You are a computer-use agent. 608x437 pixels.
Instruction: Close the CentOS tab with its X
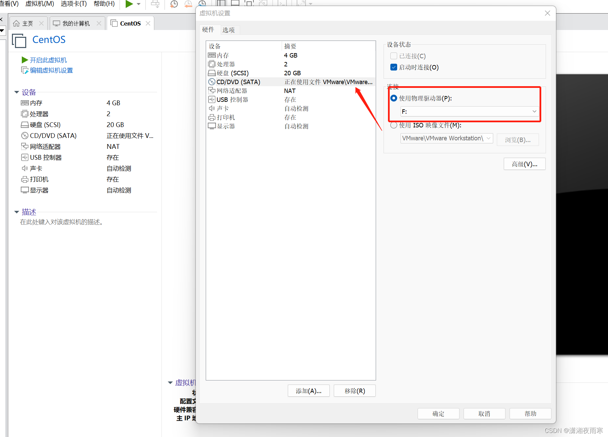coord(148,23)
